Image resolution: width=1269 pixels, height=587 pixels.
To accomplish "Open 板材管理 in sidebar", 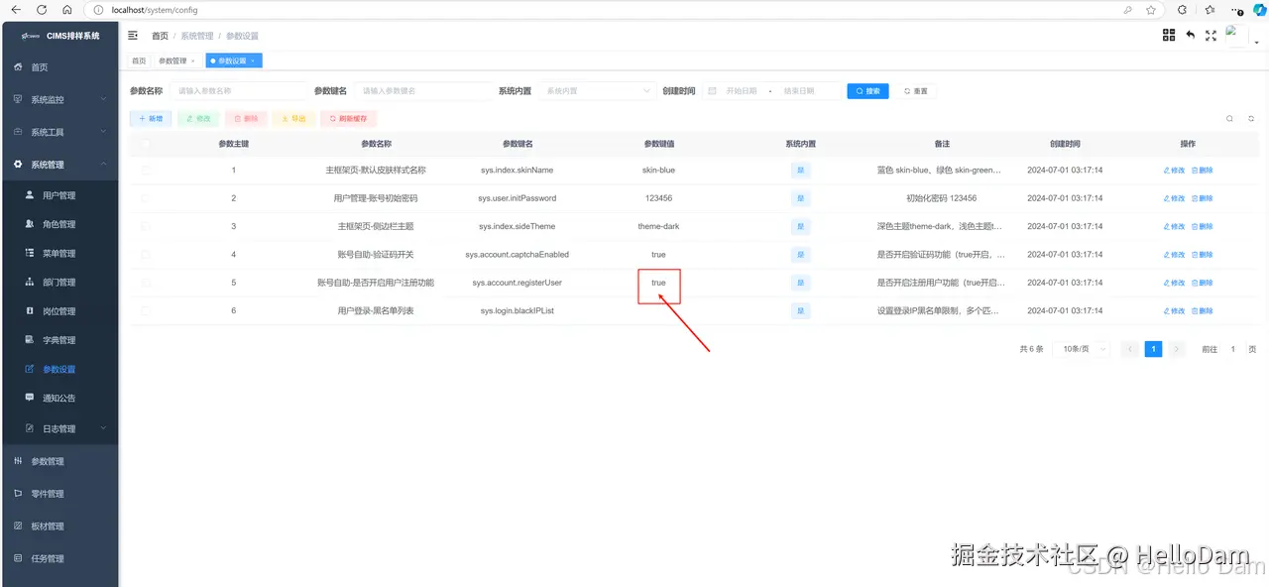I will pos(59,526).
